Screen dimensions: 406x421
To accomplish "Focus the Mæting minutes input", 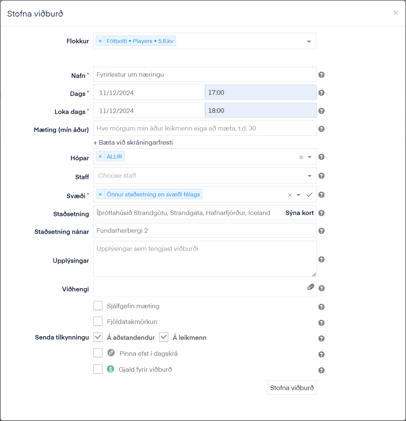I will (x=205, y=128).
